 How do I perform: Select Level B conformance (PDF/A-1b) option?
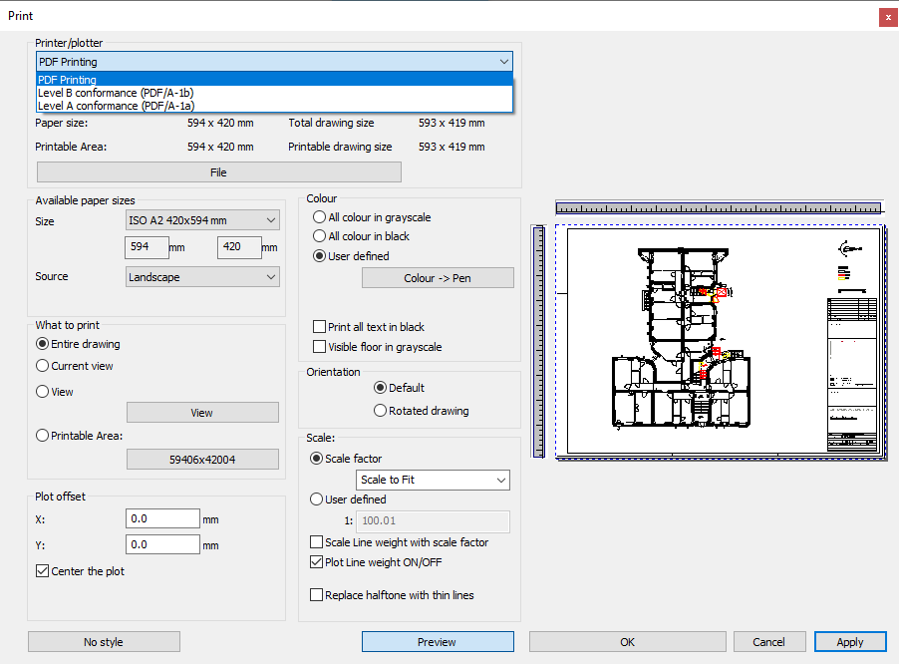click(116, 93)
